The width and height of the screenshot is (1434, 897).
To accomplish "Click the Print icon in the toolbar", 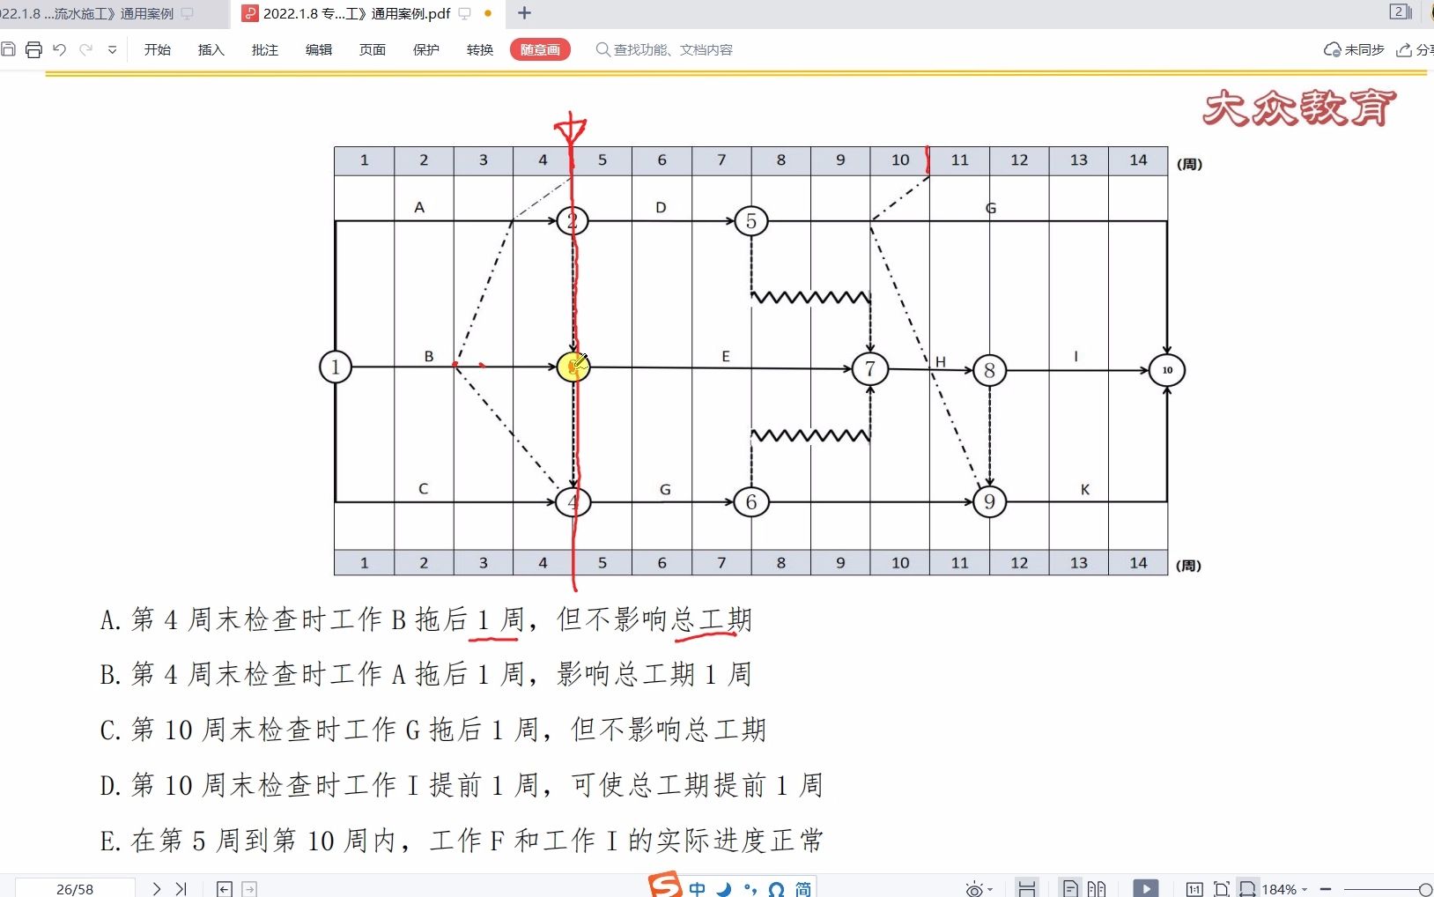I will [x=33, y=49].
